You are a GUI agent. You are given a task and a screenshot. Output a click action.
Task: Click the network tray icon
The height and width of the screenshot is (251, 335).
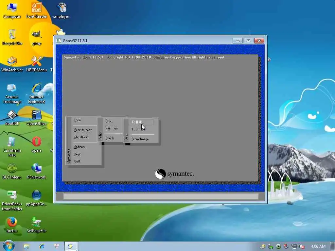pos(294,246)
